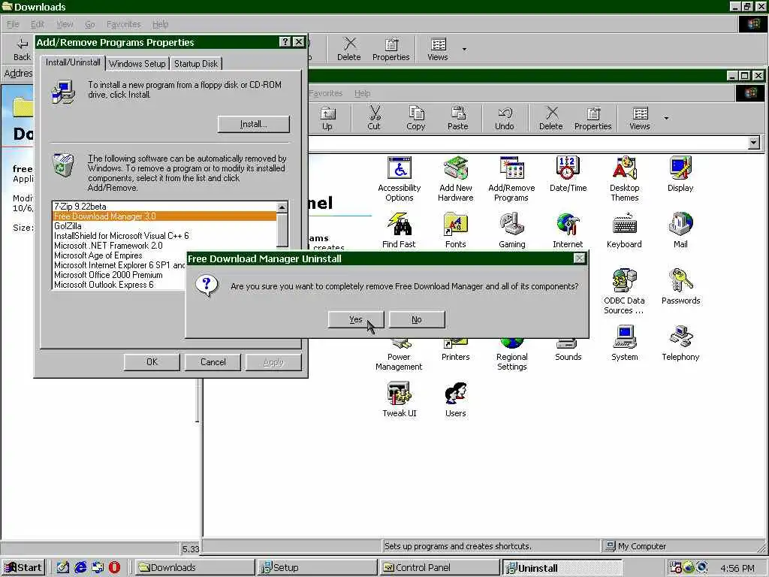Click OK in Add/Remove Programs dialog
This screenshot has height=577, width=769.
[x=152, y=362]
